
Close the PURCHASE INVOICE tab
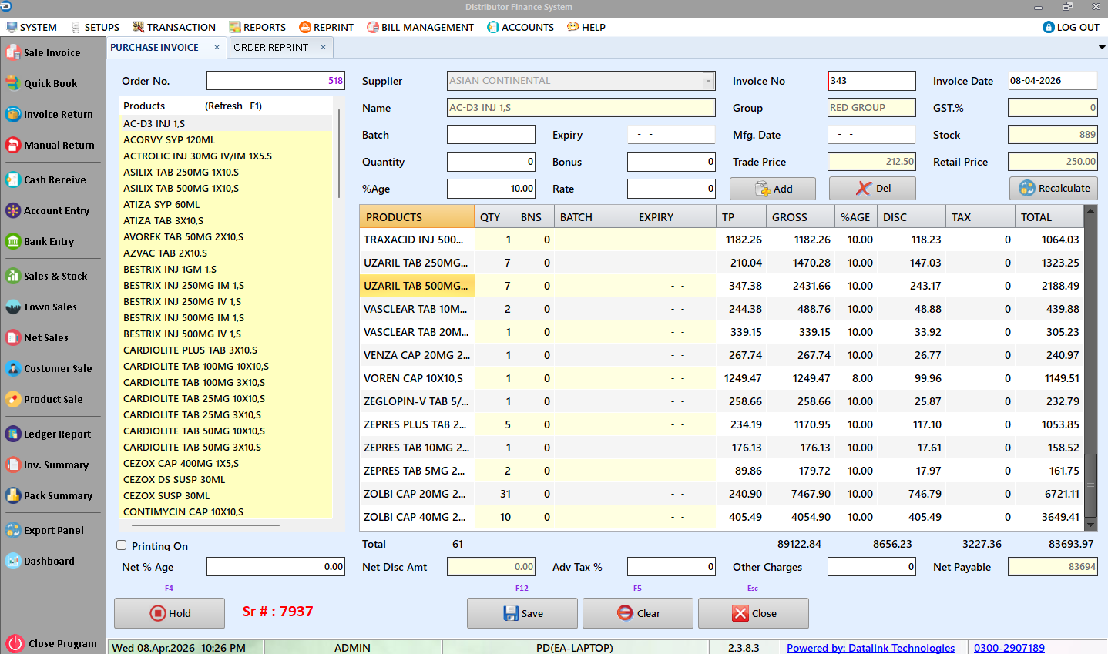(x=217, y=47)
